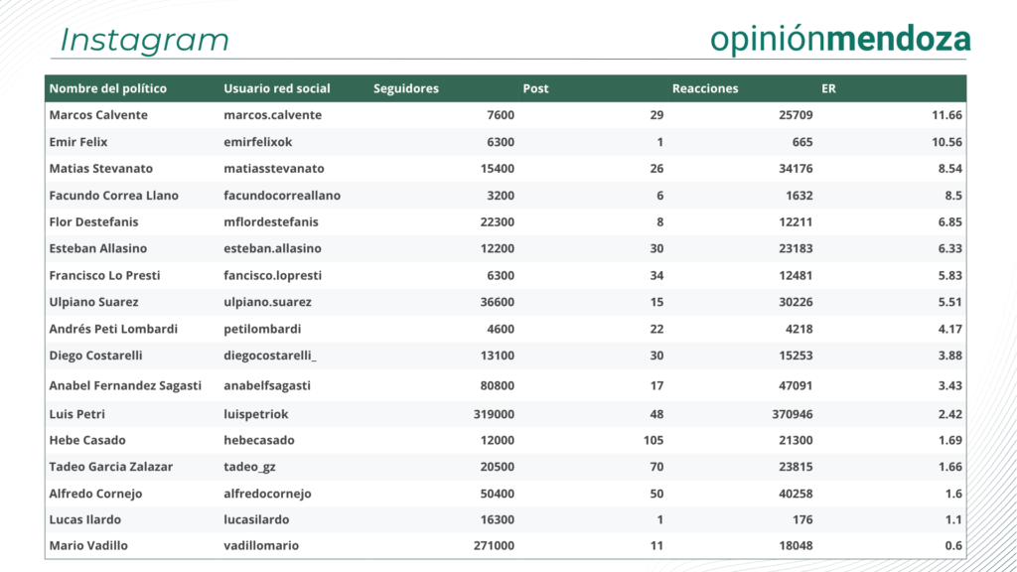Click the 'ER' column header
Screen dimensions: 1017x572
point(828,88)
